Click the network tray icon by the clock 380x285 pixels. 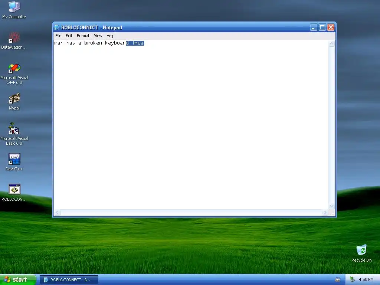pyautogui.click(x=353, y=280)
